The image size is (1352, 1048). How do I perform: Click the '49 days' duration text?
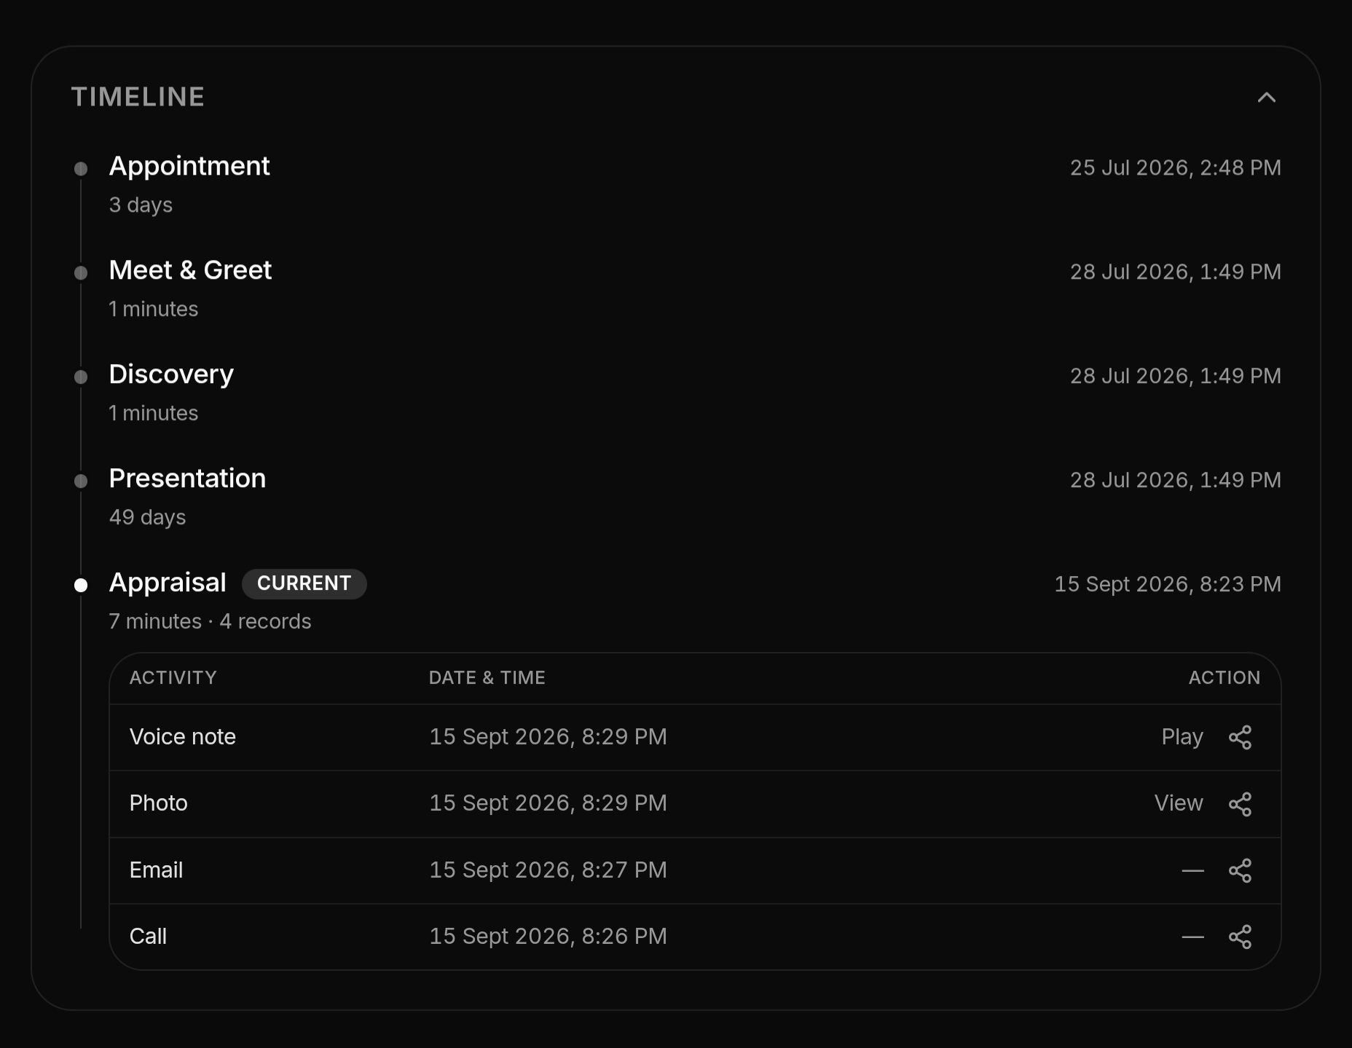click(x=147, y=517)
